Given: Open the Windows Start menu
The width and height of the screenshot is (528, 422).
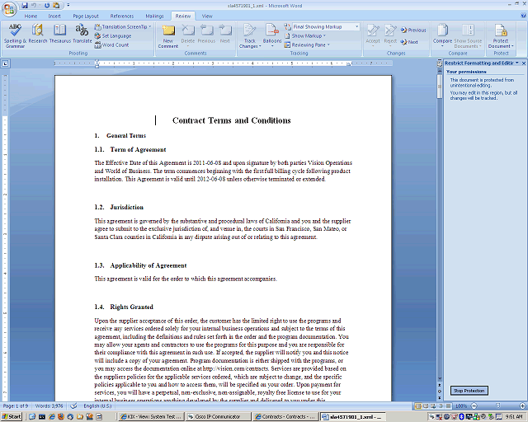Looking at the screenshot, I should tap(12, 416).
